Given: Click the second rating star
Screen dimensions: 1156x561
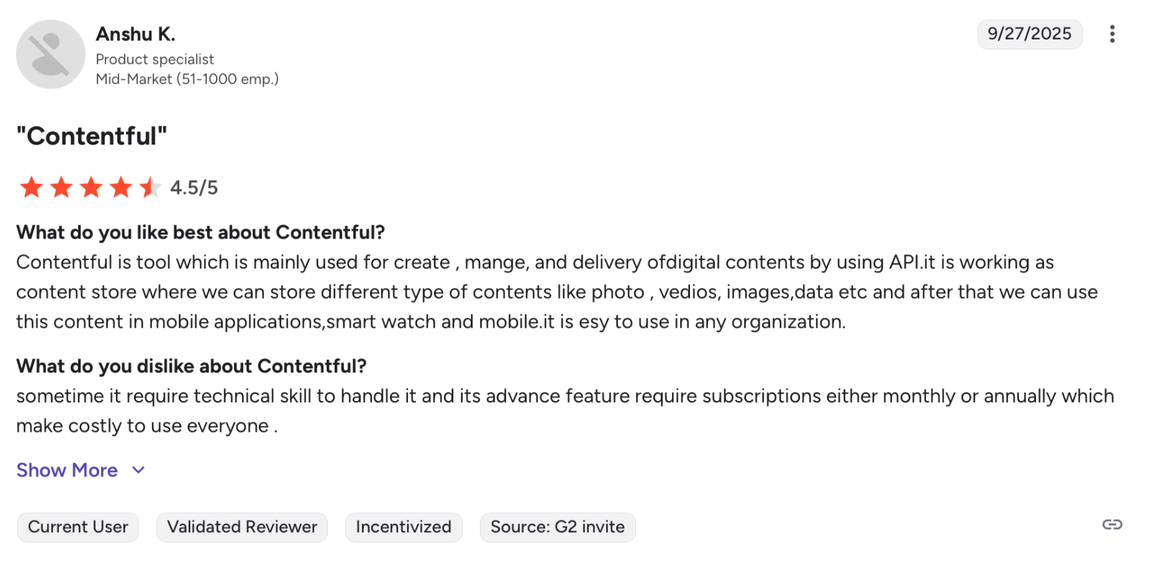Looking at the screenshot, I should (61, 188).
